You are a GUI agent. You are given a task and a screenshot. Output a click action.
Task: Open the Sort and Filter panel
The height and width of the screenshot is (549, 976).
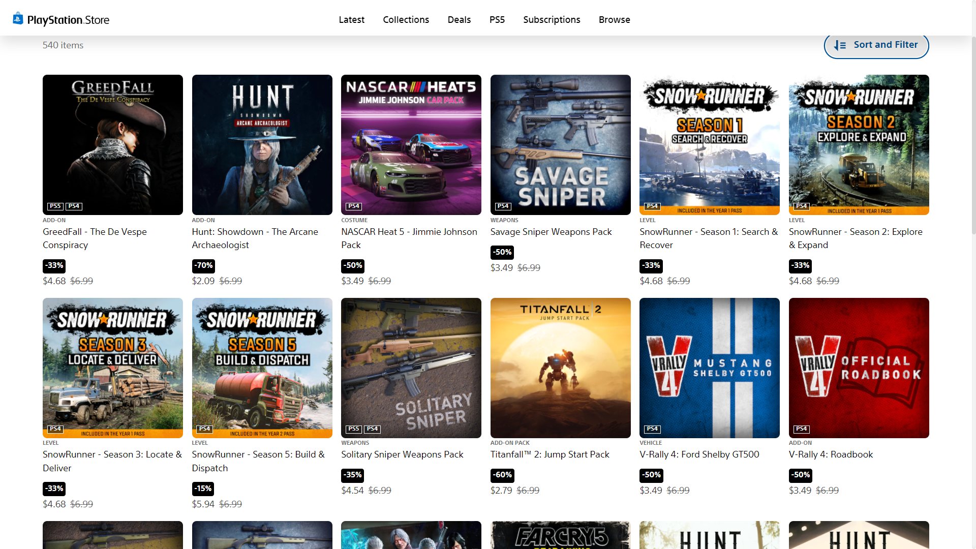876,45
